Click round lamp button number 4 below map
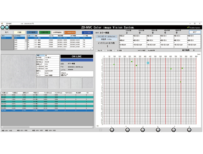The image size is (203, 154). (x=158, y=130)
